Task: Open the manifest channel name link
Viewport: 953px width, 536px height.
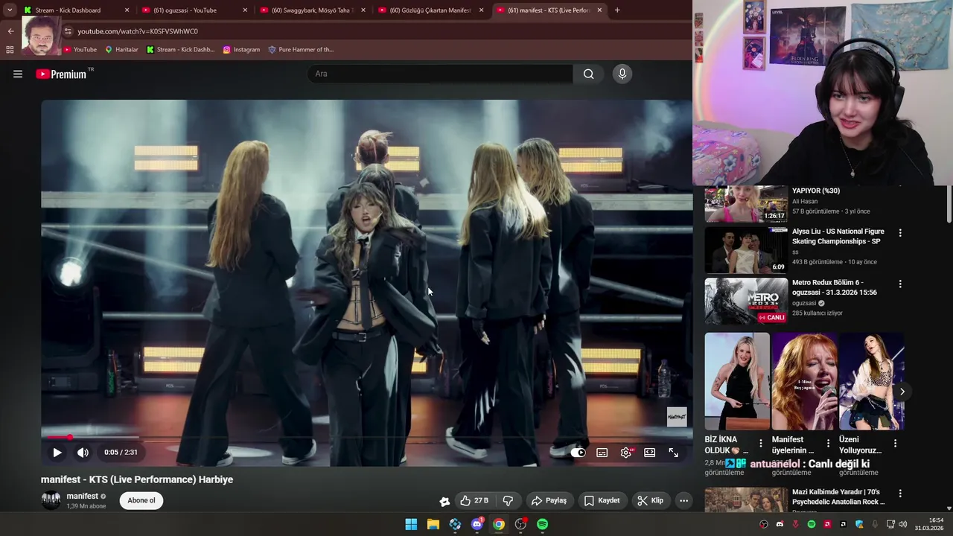Action: click(x=82, y=496)
